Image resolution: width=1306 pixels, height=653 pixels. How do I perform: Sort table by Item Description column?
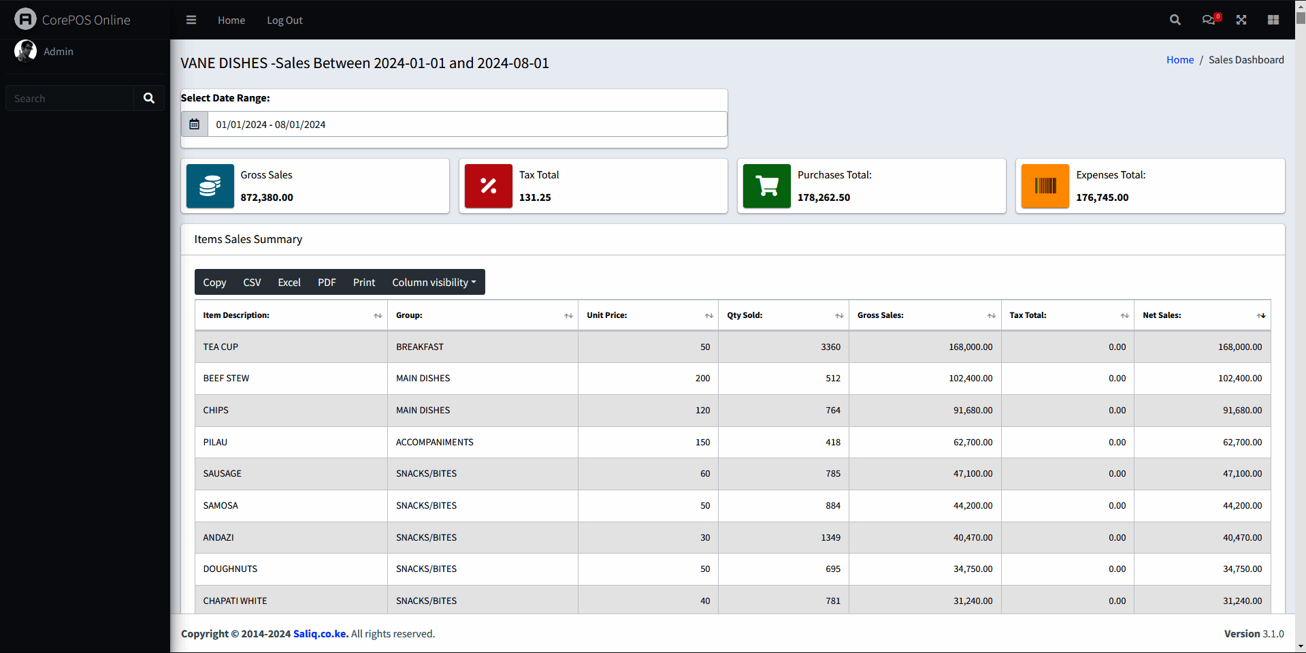(291, 316)
